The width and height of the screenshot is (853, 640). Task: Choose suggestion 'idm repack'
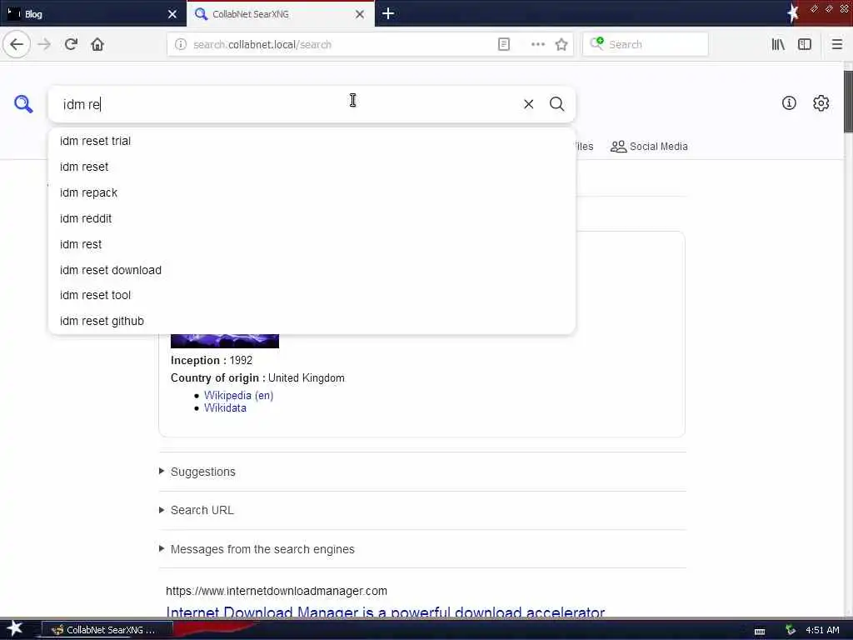[x=312, y=192]
